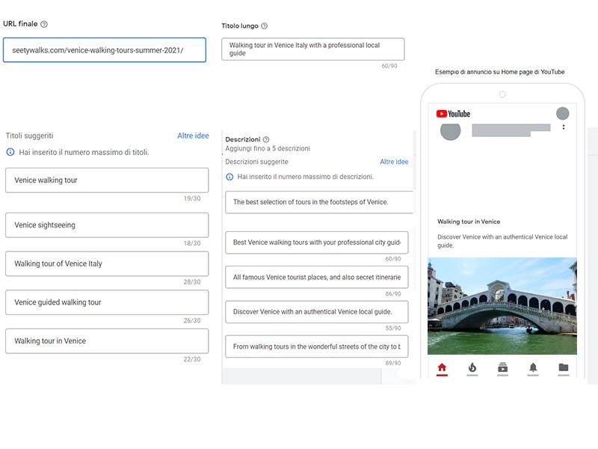Focus the URL finale input field
The image size is (598, 449).
[x=105, y=50]
